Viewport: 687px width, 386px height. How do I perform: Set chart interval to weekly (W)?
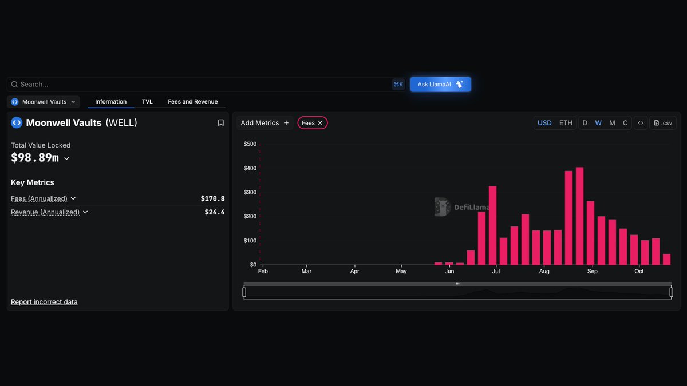coord(598,123)
